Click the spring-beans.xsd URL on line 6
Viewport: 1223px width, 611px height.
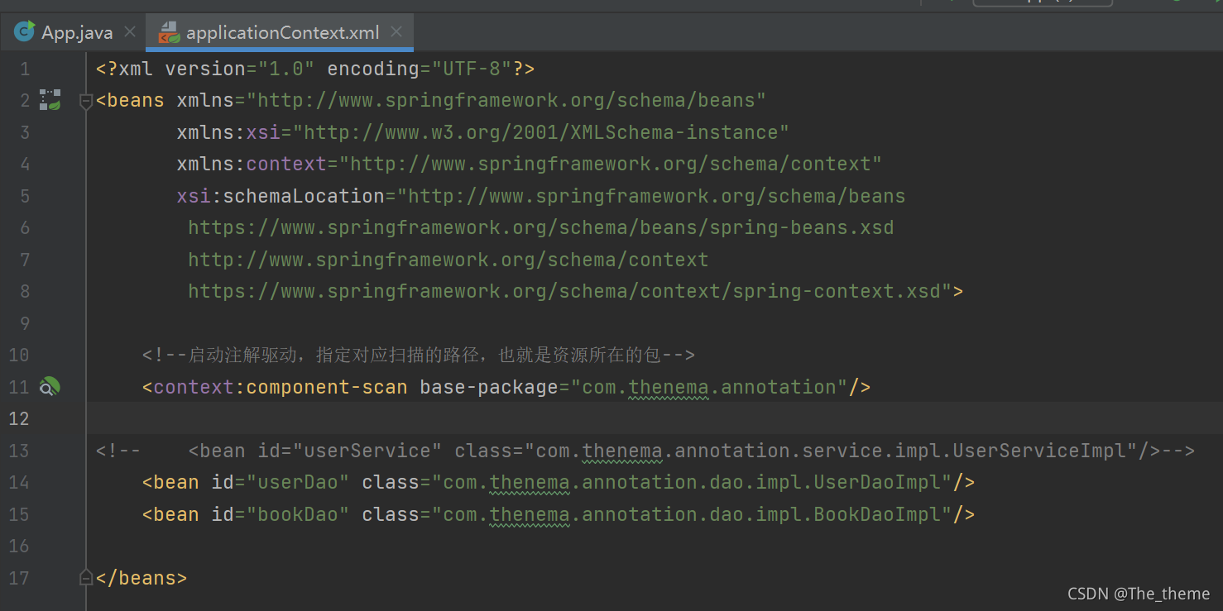[x=541, y=227]
